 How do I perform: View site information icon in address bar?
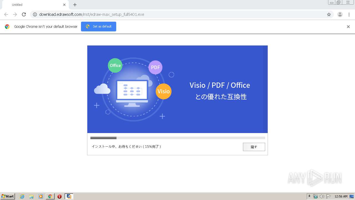(x=35, y=14)
